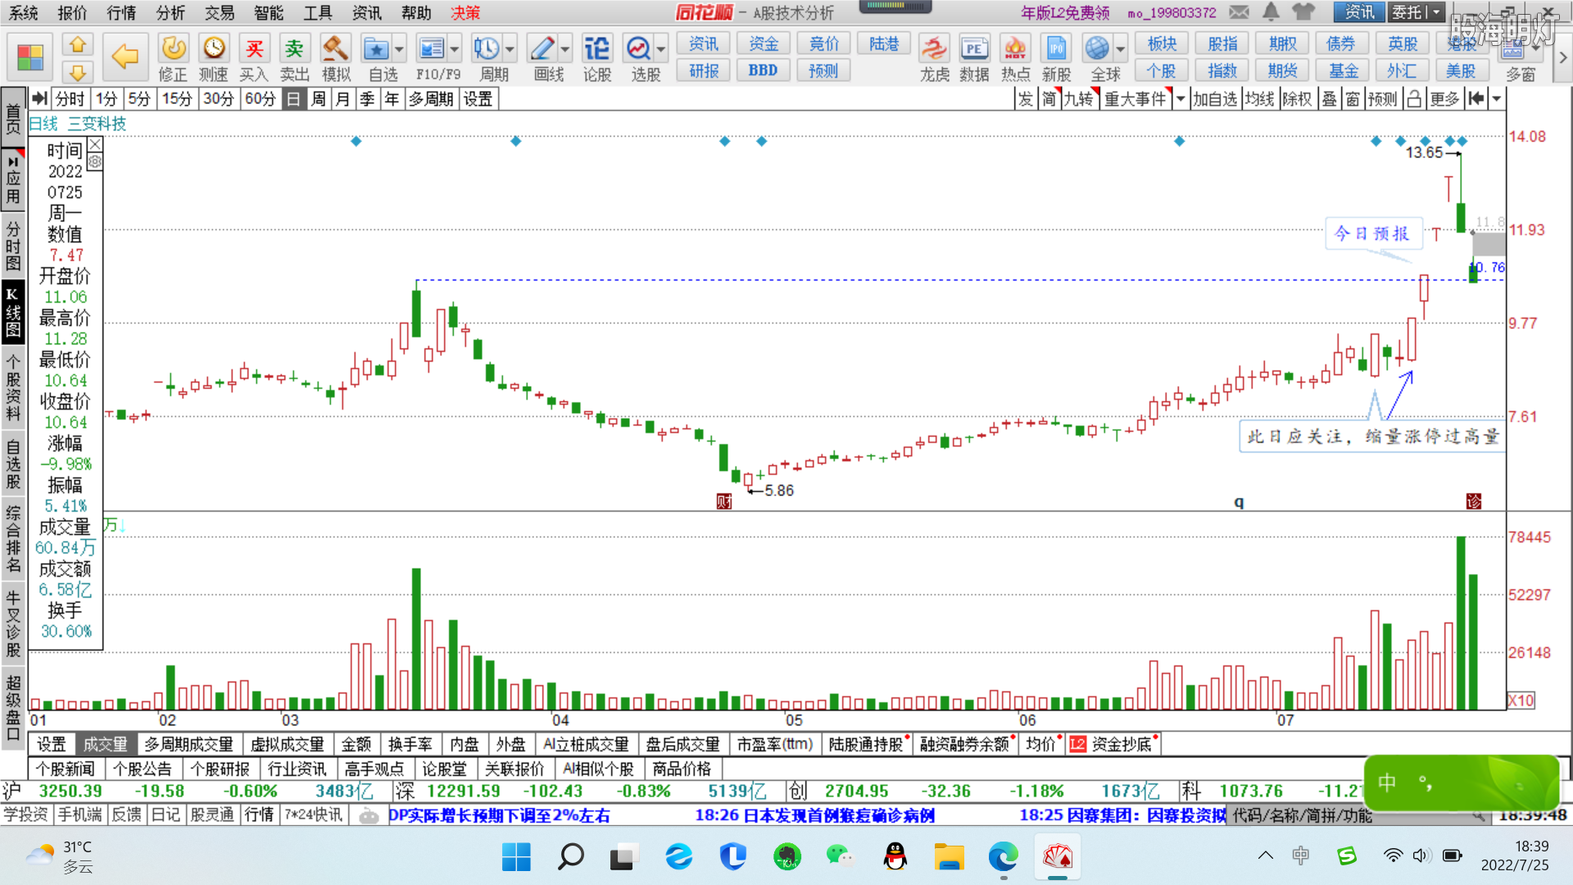Open the 个股公告 tab
The height and width of the screenshot is (885, 1573).
point(143,769)
